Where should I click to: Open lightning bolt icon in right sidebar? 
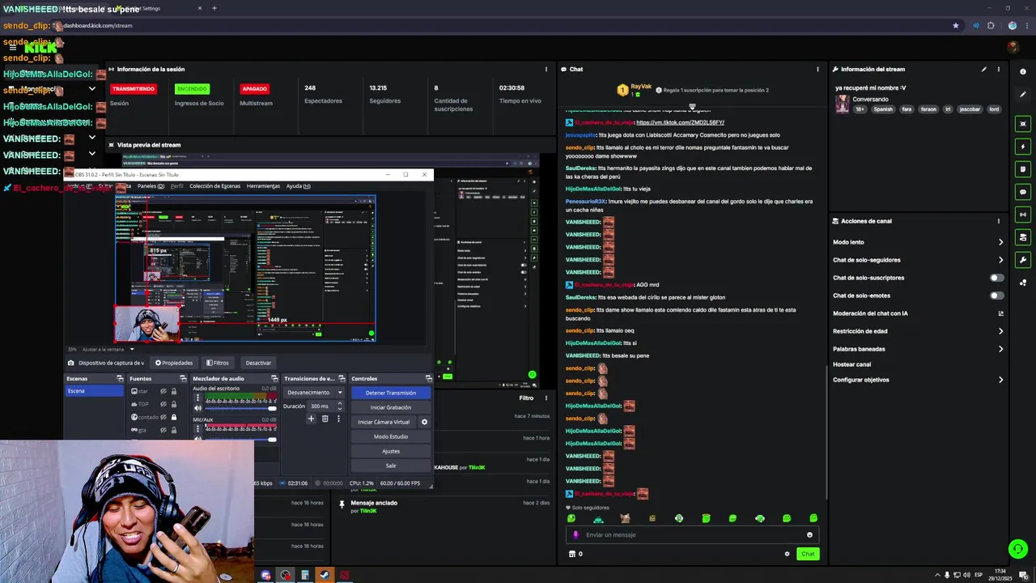(x=1023, y=147)
